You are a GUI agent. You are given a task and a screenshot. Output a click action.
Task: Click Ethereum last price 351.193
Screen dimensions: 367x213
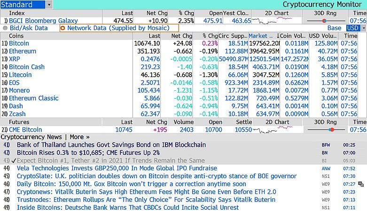(149, 51)
